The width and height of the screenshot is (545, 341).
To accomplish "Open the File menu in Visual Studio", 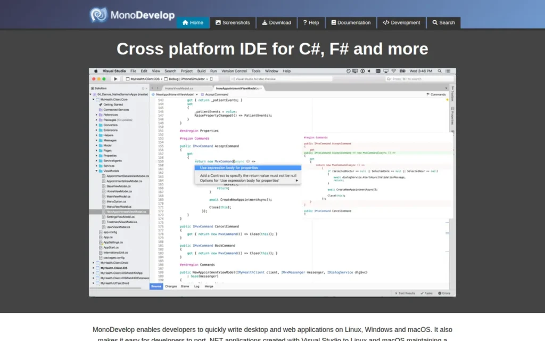I will point(133,71).
